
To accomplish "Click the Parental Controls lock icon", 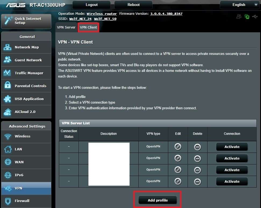I will pos(8,85).
